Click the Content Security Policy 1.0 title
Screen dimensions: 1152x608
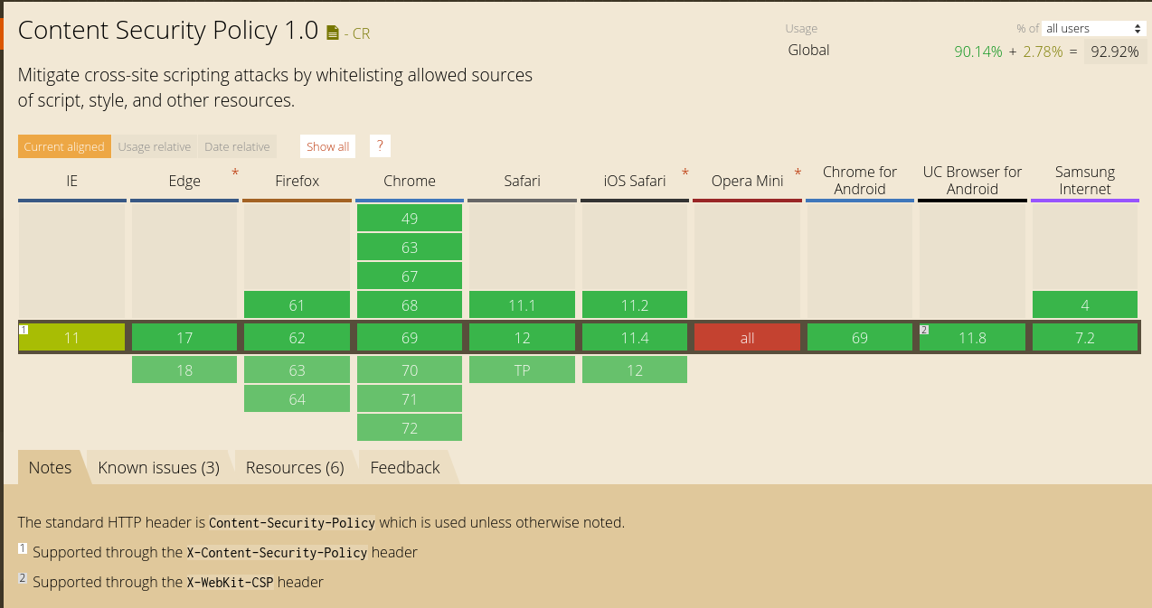[x=168, y=30]
